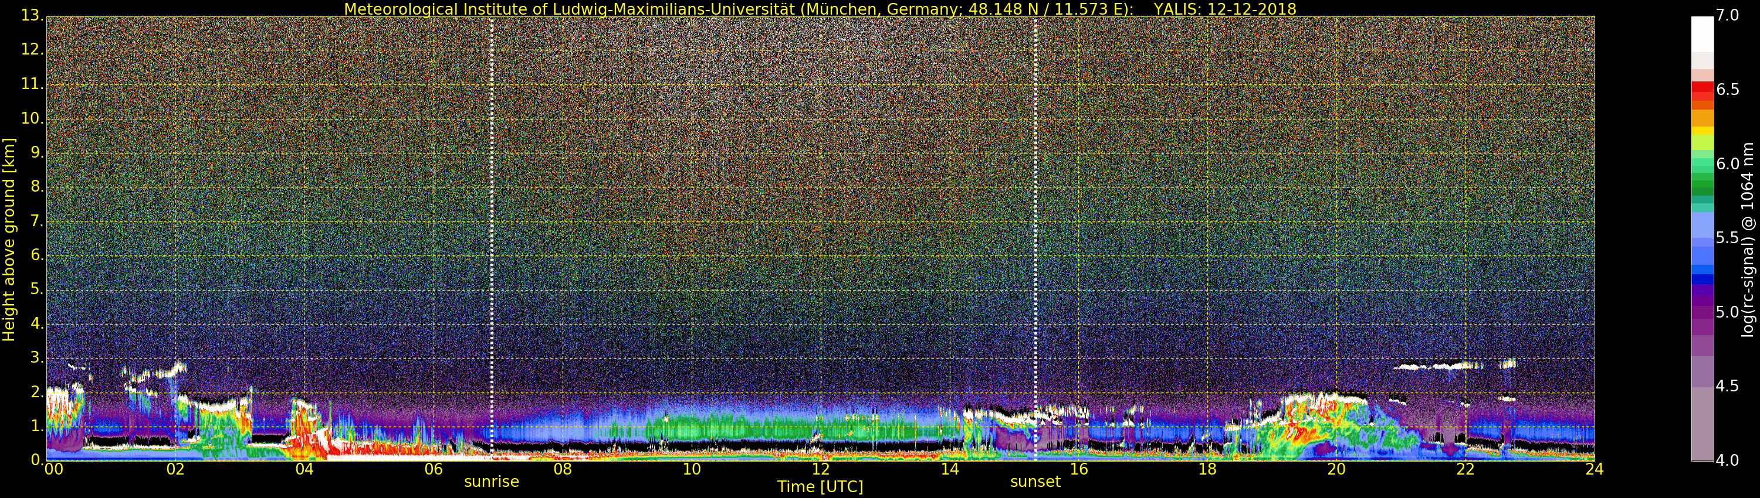Click the time axis tick '08'
Viewport: 1760px width, 498px height.
point(562,469)
